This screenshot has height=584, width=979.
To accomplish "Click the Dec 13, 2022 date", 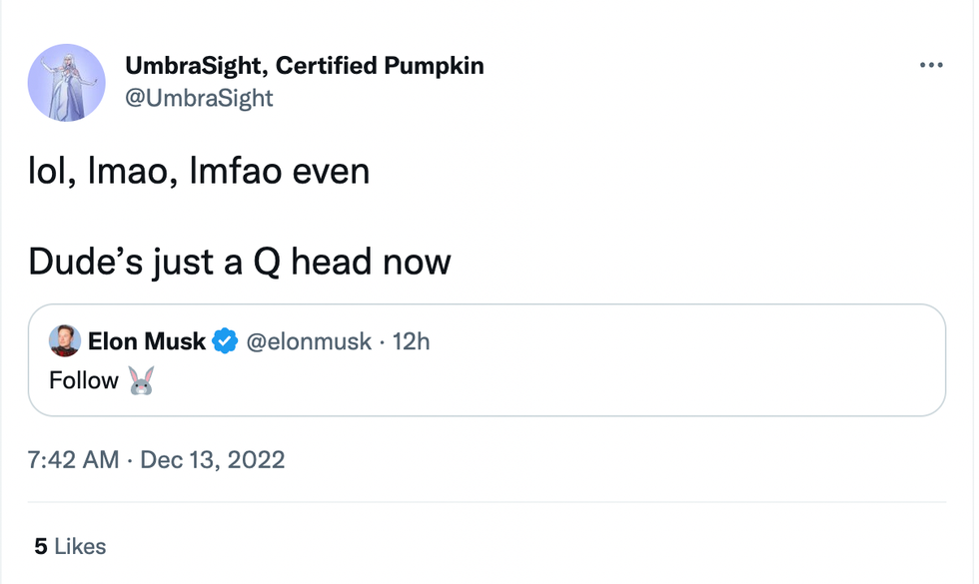I will click(x=213, y=460).
